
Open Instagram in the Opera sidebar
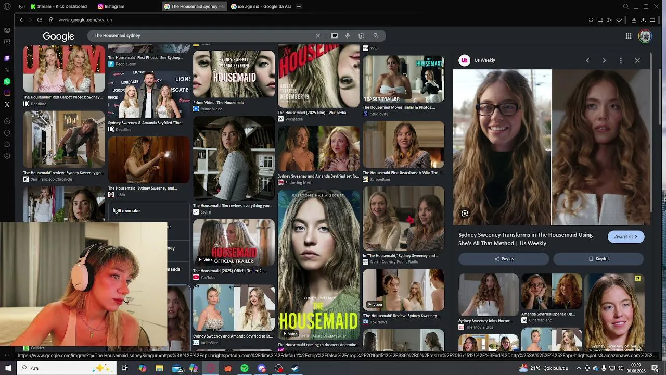tap(7, 93)
